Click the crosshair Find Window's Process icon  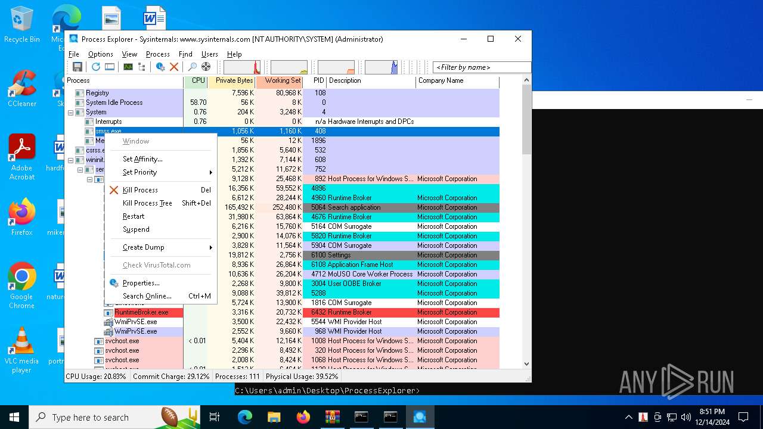[206, 67]
